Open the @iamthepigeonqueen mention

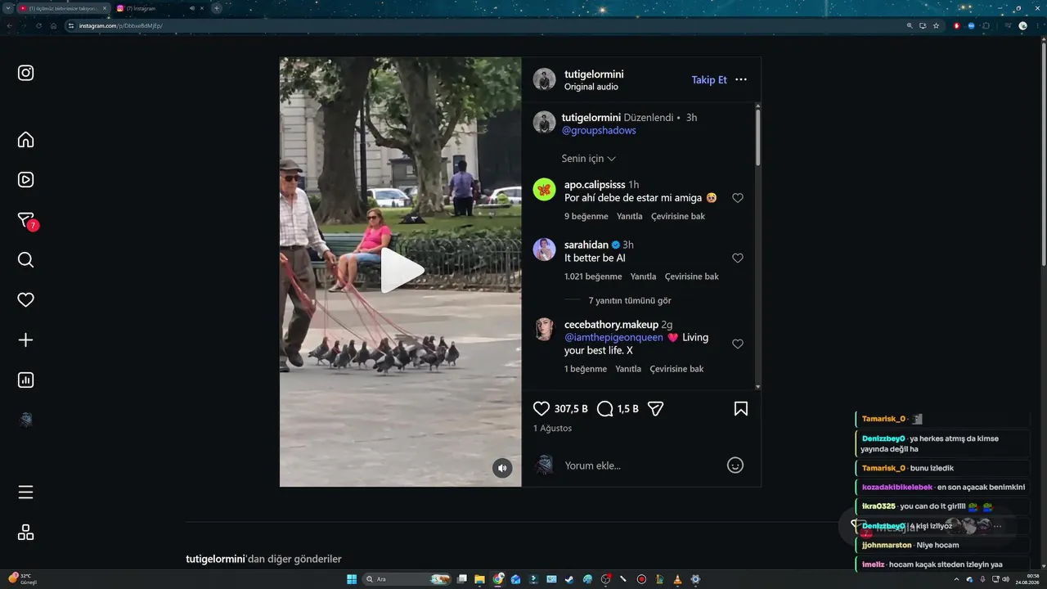click(613, 338)
